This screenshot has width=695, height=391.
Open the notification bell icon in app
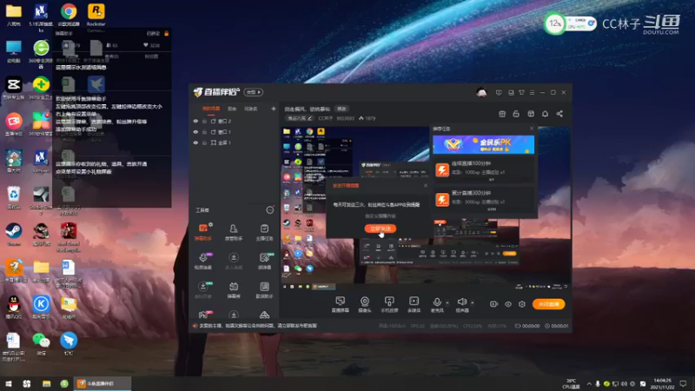(x=545, y=114)
